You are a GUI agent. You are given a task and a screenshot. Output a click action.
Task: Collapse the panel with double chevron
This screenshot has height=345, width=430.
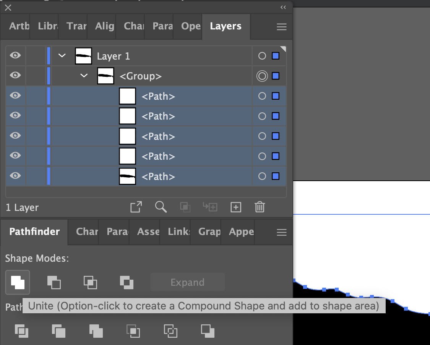pyautogui.click(x=283, y=7)
